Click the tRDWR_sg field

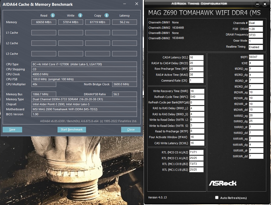point(256,92)
